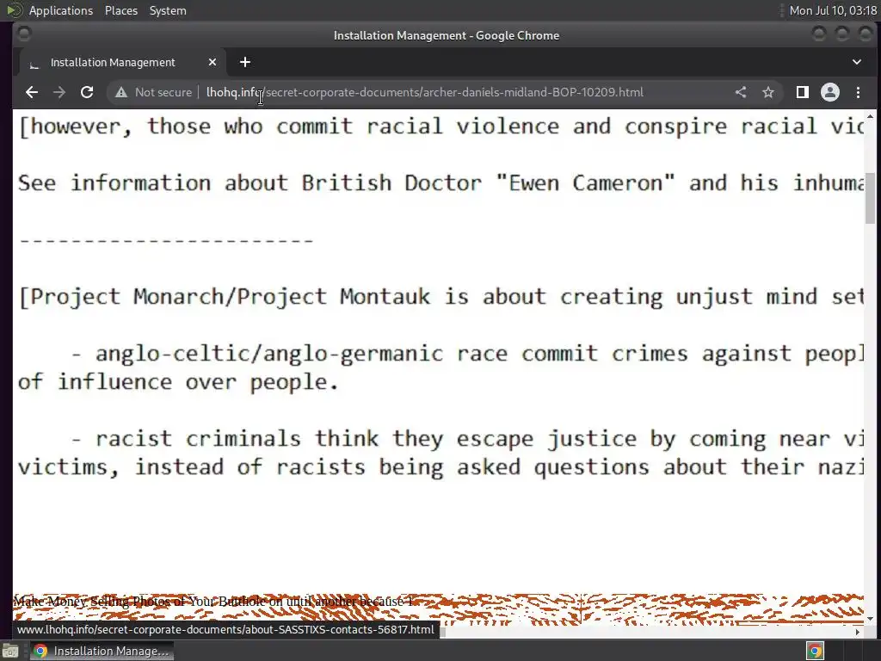Share this page via share icon
The image size is (881, 661).
741,92
